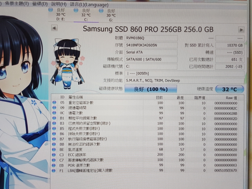Open the 說明(H) help menu
Image resolution: width=252 pixels, height=189 pixels.
[x=59, y=4]
